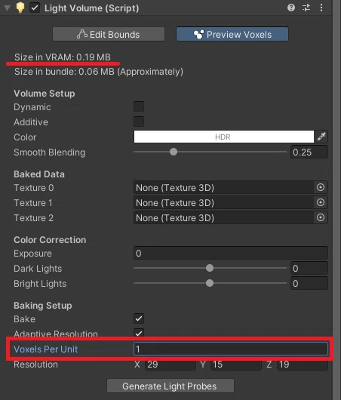Toggle the Preview Voxels button

(232, 34)
